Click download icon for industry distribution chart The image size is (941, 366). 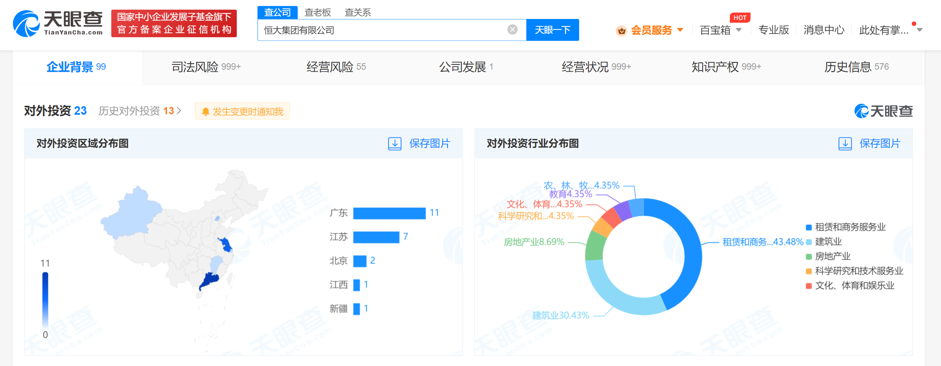click(845, 143)
